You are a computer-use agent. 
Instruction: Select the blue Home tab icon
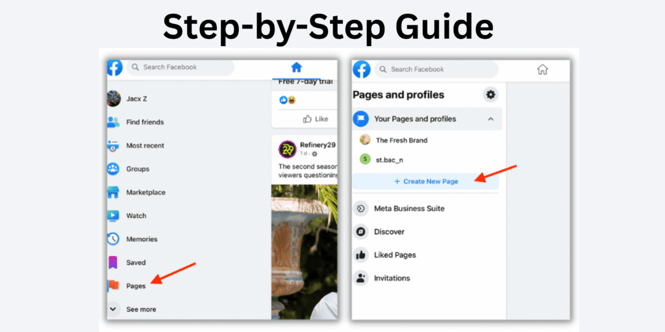click(x=296, y=67)
